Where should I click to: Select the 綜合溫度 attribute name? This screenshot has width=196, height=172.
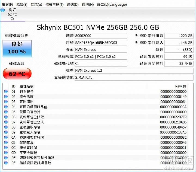26,97
